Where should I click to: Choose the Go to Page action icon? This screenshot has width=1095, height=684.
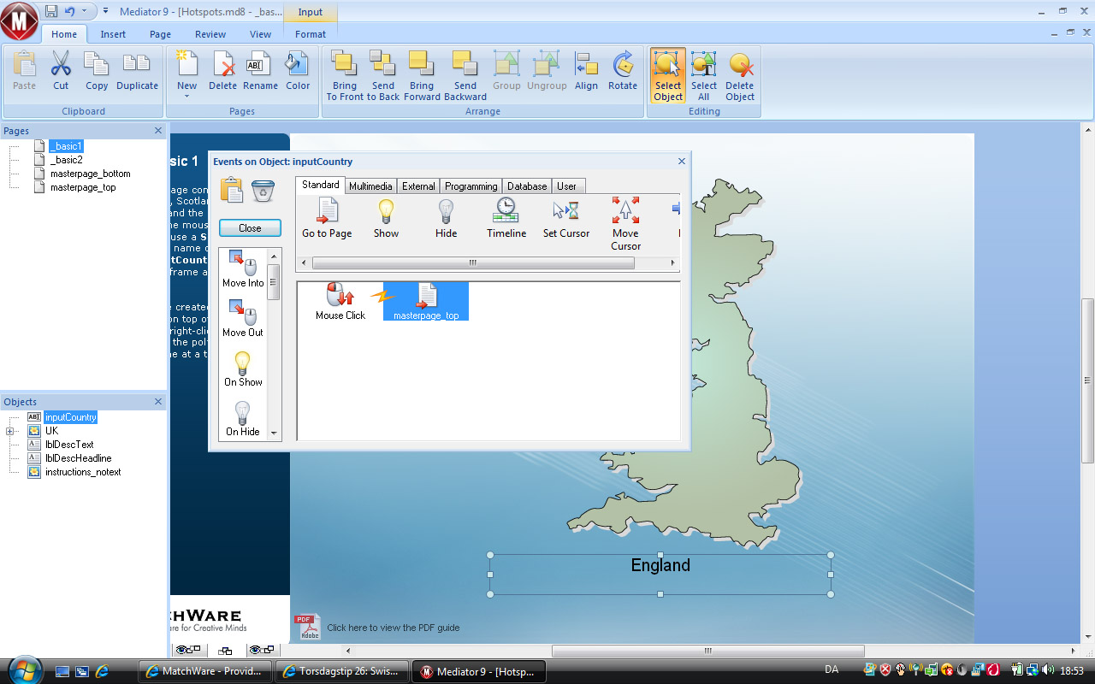[x=327, y=211]
